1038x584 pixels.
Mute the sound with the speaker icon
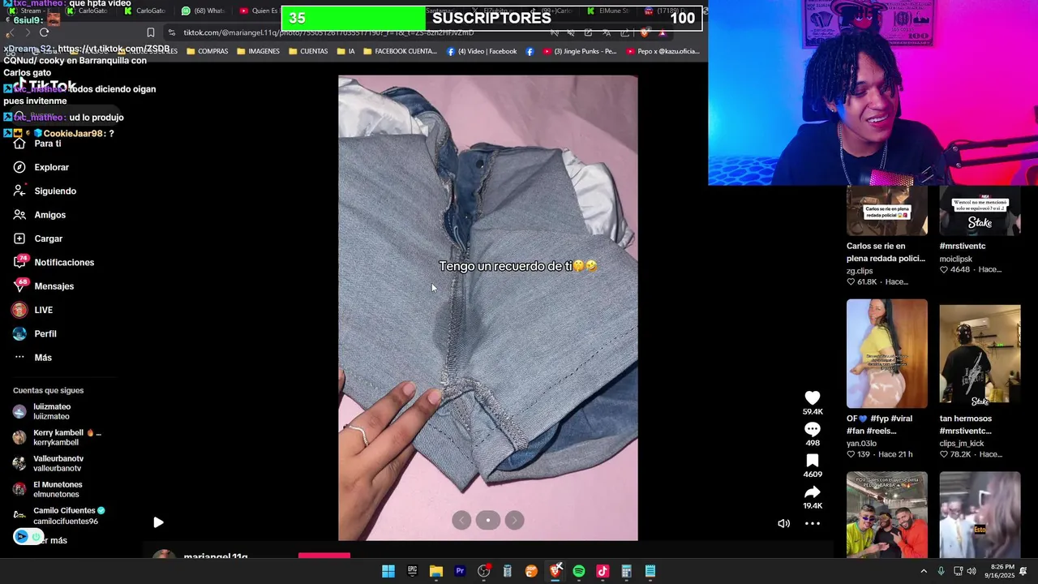tap(783, 523)
